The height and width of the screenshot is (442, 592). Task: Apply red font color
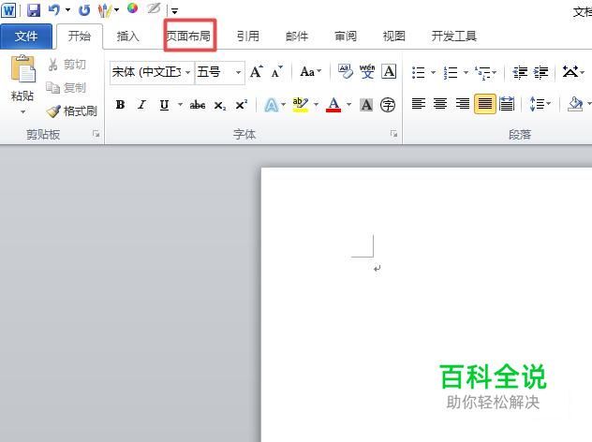333,105
